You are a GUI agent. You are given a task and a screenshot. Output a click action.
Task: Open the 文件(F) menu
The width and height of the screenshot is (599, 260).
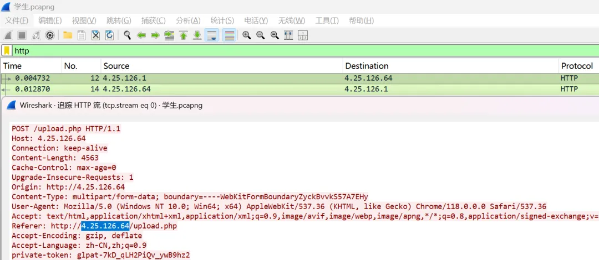click(17, 20)
